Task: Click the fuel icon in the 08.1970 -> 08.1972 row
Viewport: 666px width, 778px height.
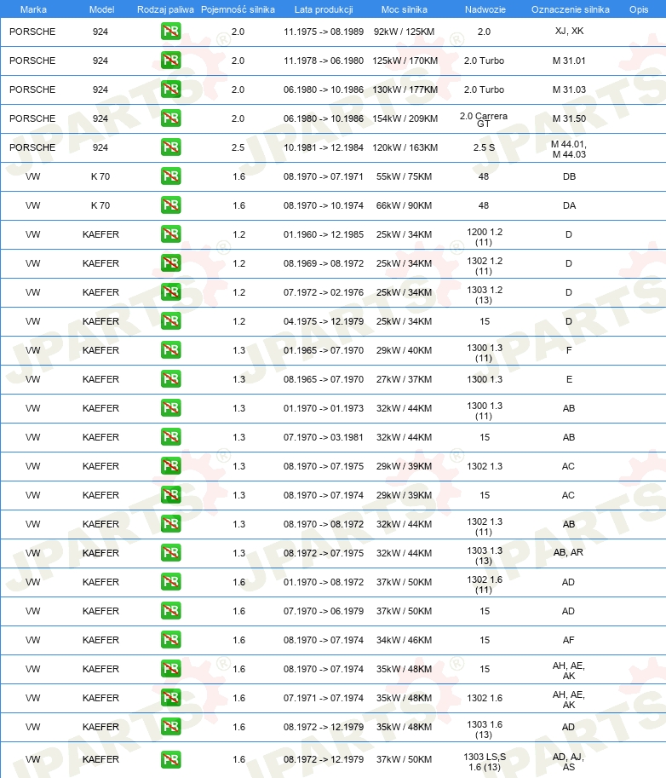Action: [x=170, y=524]
